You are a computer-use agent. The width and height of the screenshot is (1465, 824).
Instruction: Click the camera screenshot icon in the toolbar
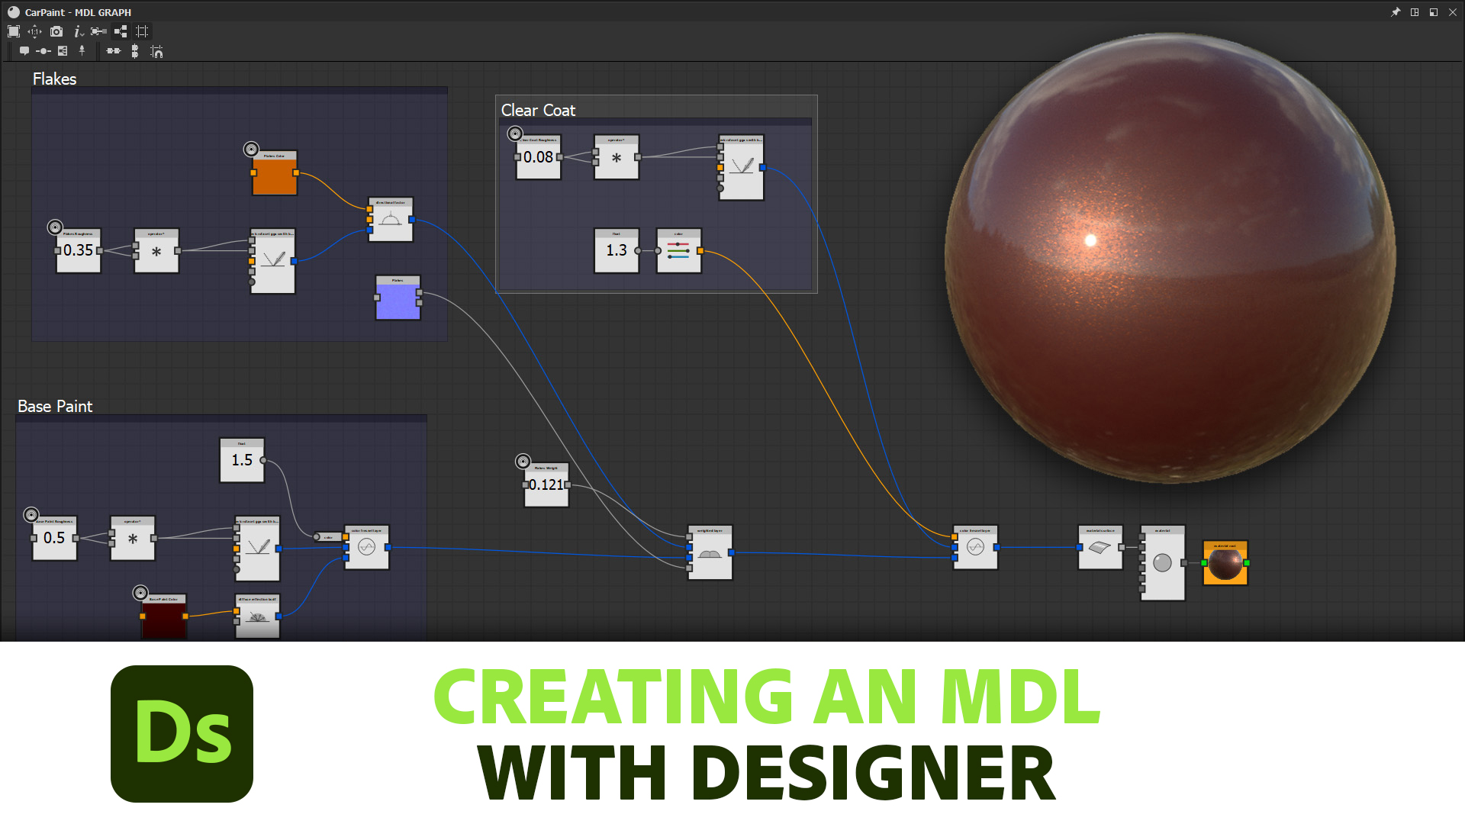tap(56, 32)
